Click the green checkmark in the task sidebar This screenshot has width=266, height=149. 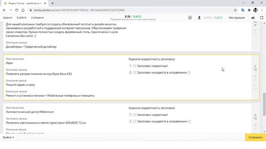[255, 25]
